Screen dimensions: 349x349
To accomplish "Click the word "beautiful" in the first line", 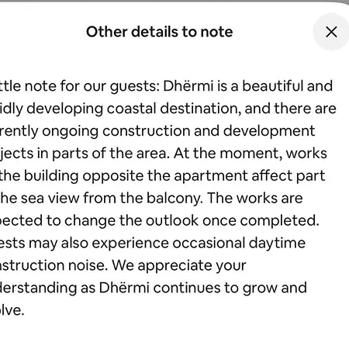I will click(x=272, y=86).
